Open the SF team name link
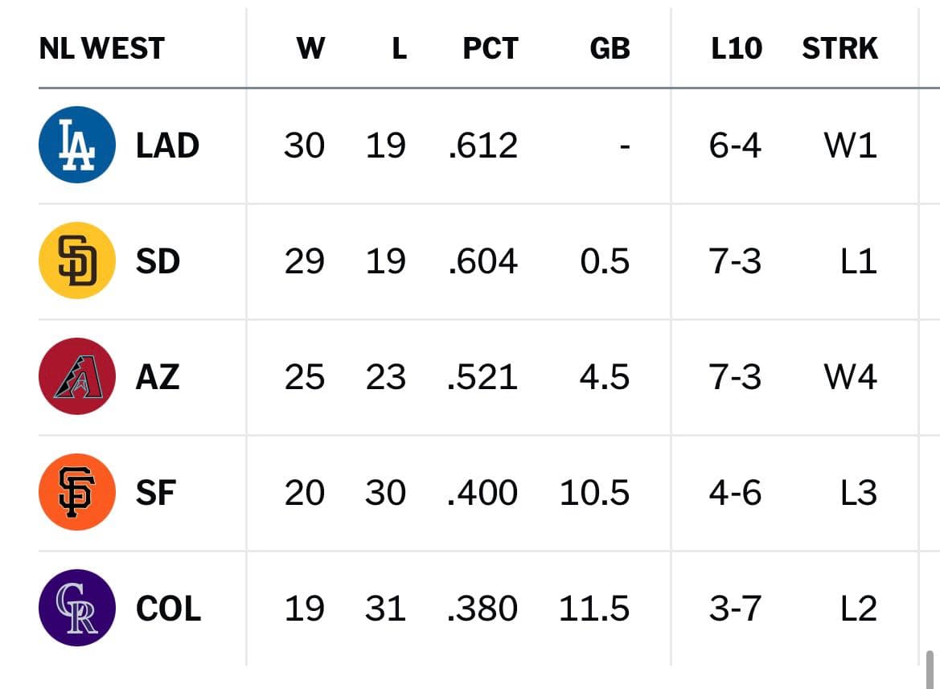 (x=156, y=493)
